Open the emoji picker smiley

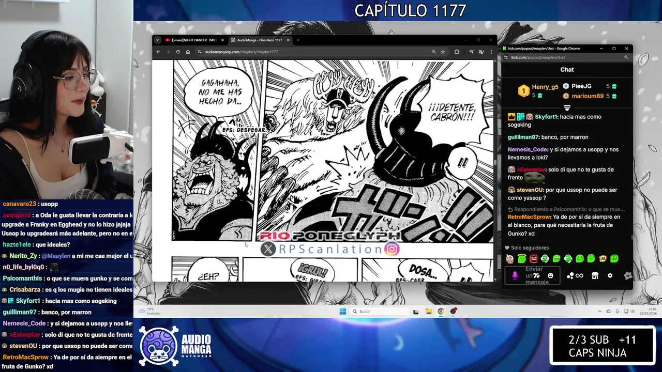(x=550, y=276)
